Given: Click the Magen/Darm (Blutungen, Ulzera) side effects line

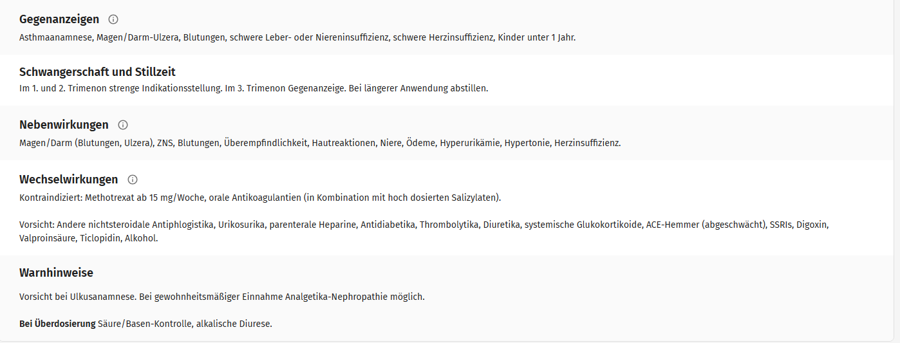Looking at the screenshot, I should tap(320, 143).
